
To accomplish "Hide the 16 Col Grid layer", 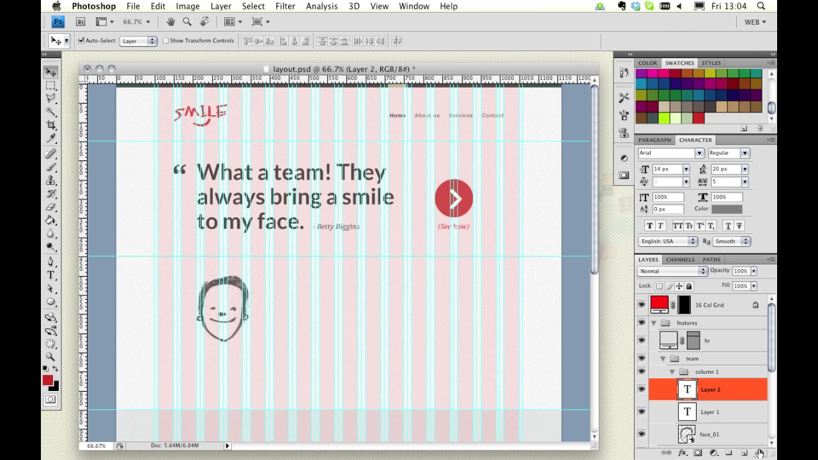I will (642, 305).
